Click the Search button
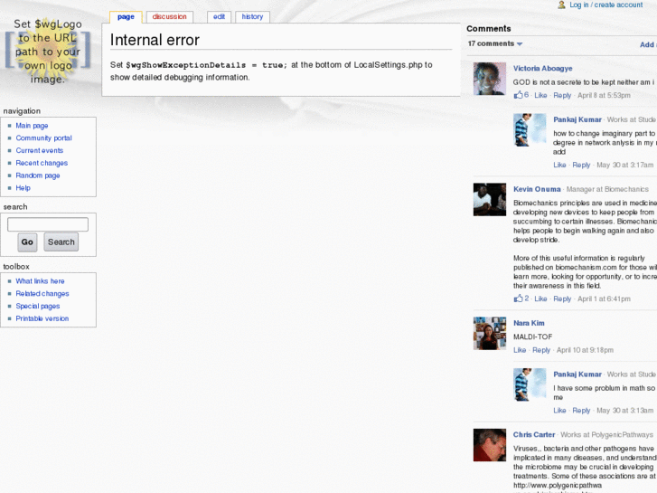The image size is (657, 493). tap(61, 242)
